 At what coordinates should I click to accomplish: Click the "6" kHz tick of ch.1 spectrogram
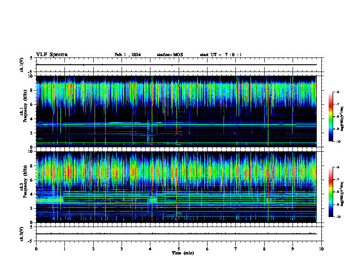click(32, 104)
